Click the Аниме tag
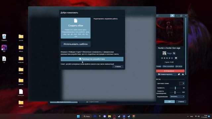212x119 pixels. [159, 66]
